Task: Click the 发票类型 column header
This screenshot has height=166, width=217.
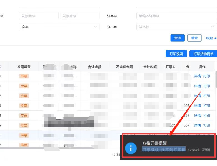Action: (x=24, y=67)
